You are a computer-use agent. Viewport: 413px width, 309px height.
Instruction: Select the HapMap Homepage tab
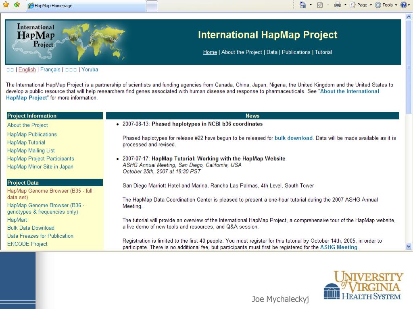(x=86, y=6)
